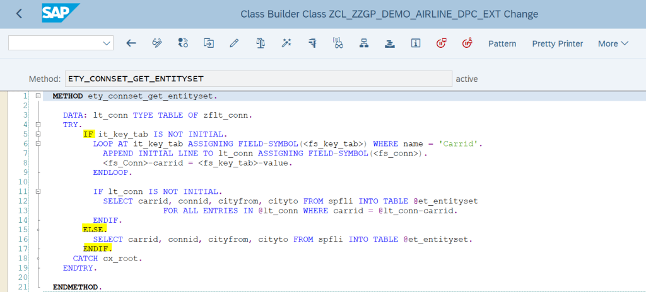The width and height of the screenshot is (646, 292).
Task: Click line number 10 in the gutter
Action: pyautogui.click(x=23, y=182)
